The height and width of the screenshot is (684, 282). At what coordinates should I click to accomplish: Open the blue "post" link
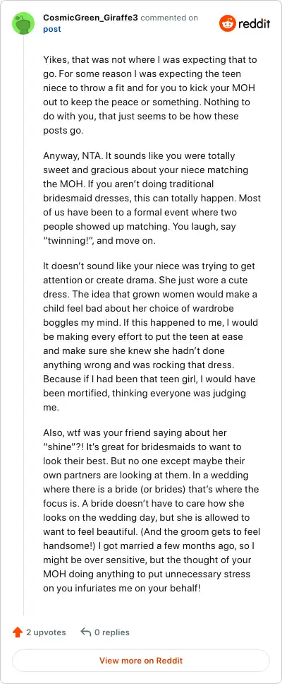(x=51, y=29)
